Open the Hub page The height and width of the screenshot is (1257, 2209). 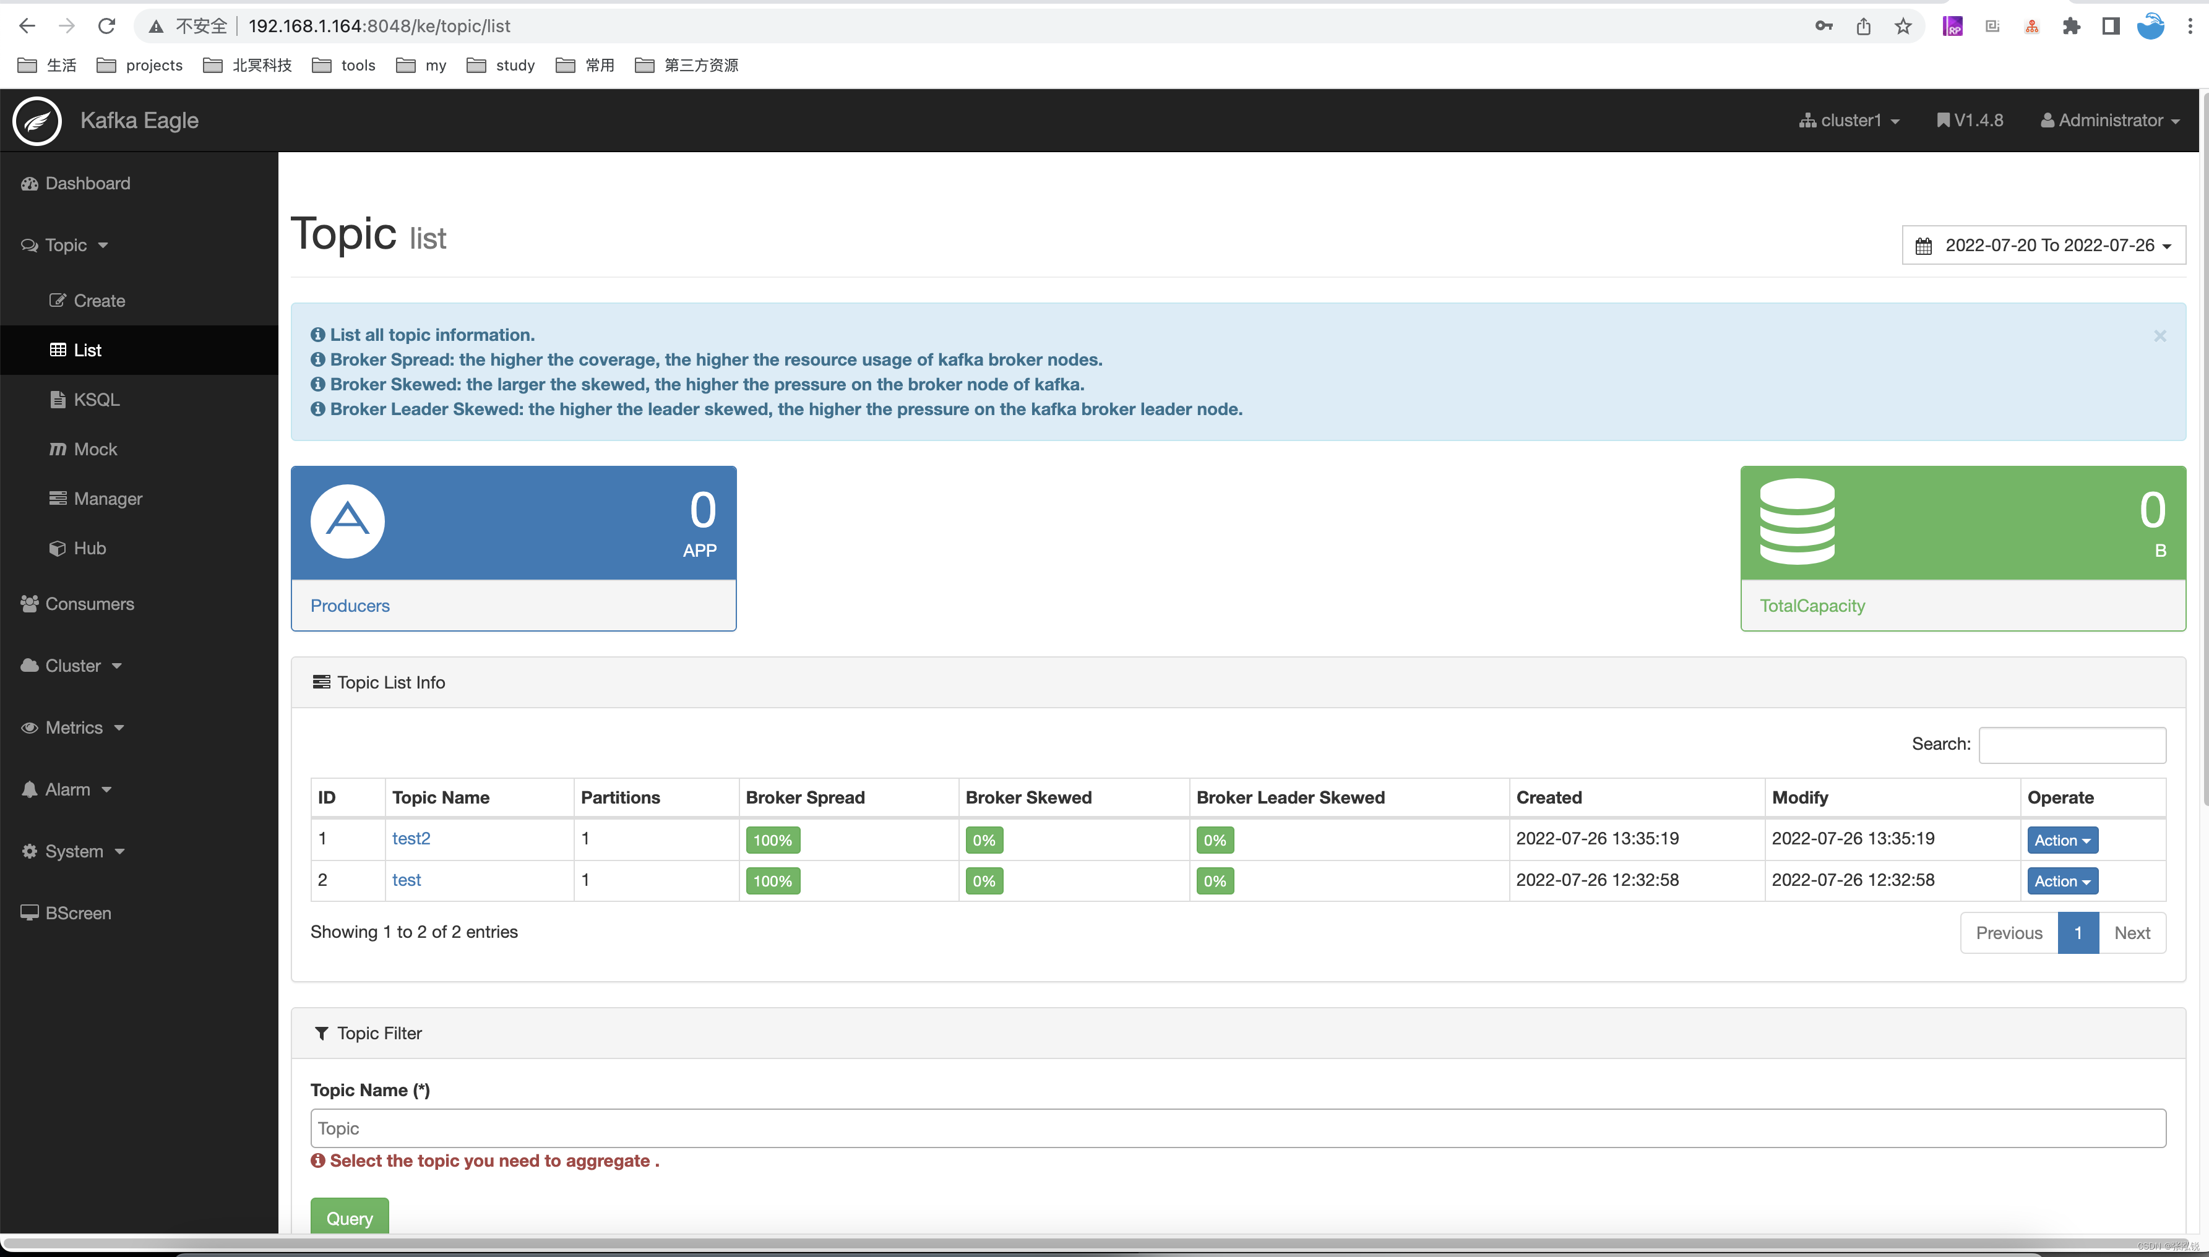tap(78, 548)
